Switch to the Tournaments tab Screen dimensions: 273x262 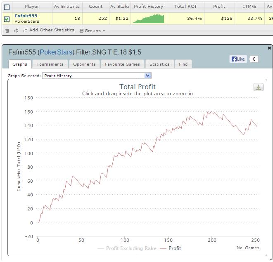50,64
